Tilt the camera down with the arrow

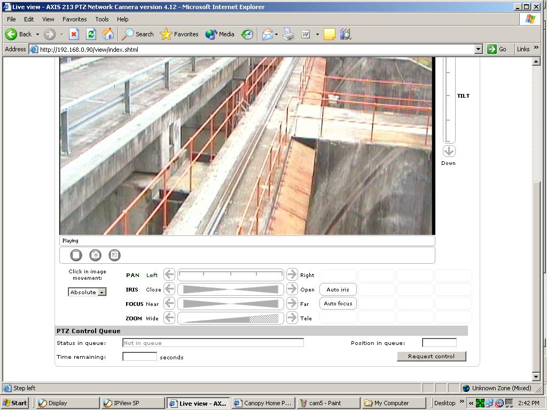(x=449, y=151)
